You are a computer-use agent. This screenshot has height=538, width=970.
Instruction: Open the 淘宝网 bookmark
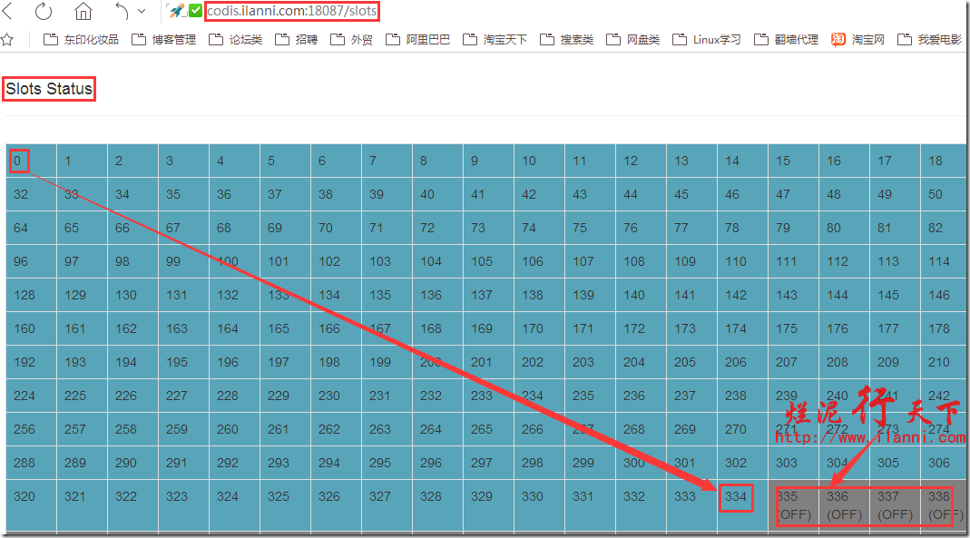click(x=857, y=40)
